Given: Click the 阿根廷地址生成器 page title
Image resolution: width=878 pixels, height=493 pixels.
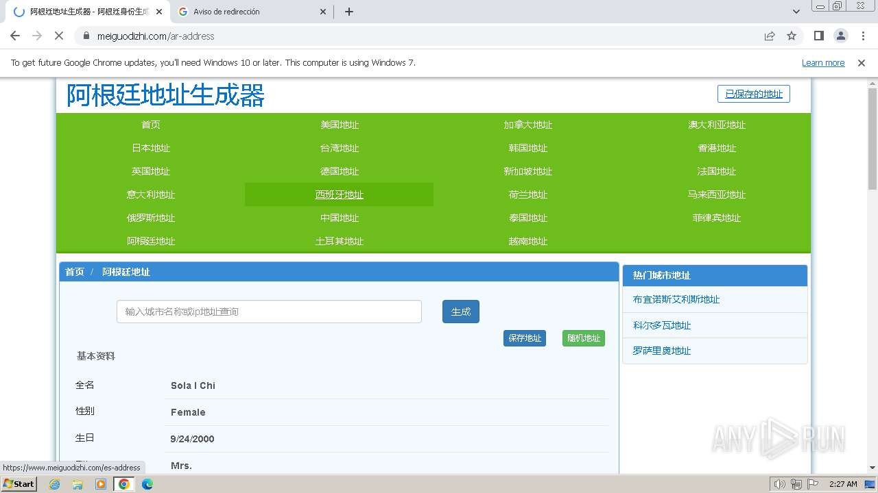Looking at the screenshot, I should click(x=165, y=95).
